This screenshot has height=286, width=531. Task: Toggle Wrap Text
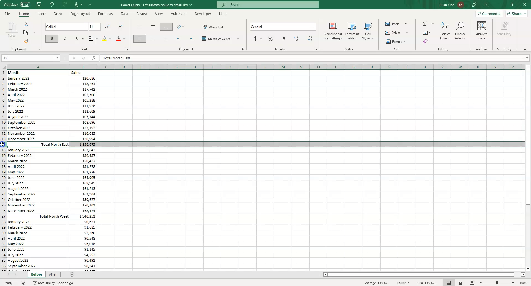click(213, 27)
